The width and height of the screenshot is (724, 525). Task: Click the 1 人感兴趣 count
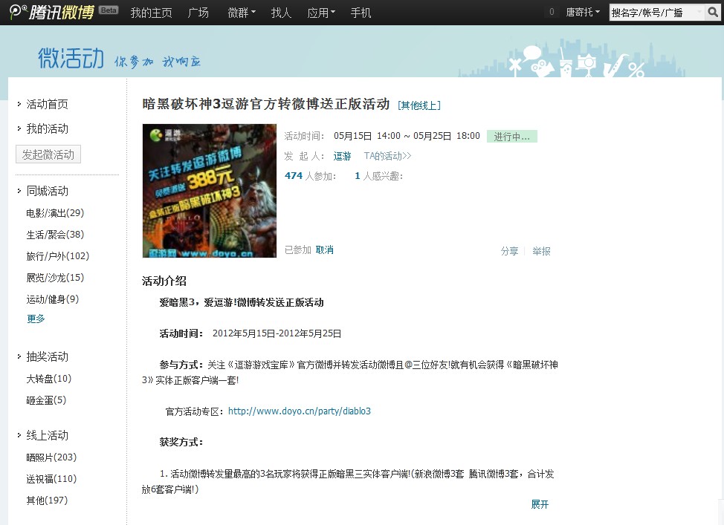pos(378,176)
